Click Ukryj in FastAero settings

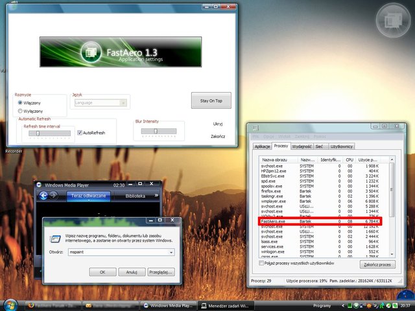(x=218, y=124)
